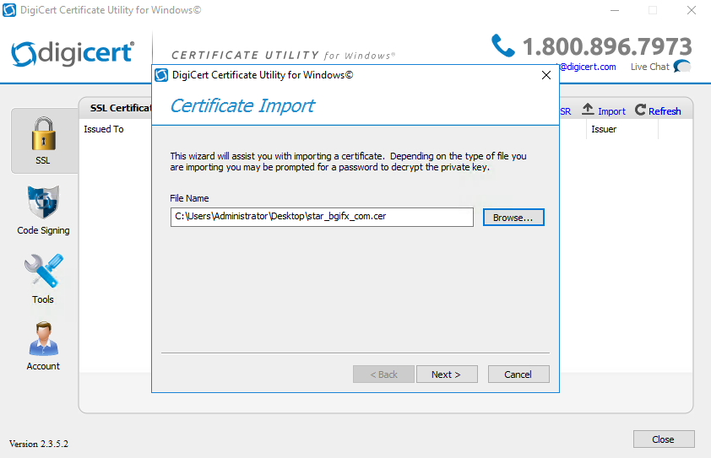Open the SSL section in sidebar

pos(44,141)
